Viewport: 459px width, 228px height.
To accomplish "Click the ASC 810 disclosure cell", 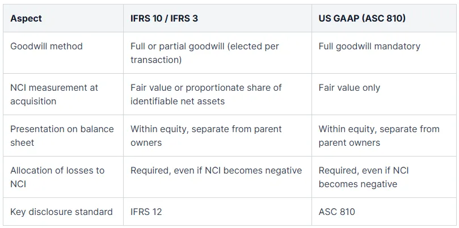I will (x=384, y=212).
